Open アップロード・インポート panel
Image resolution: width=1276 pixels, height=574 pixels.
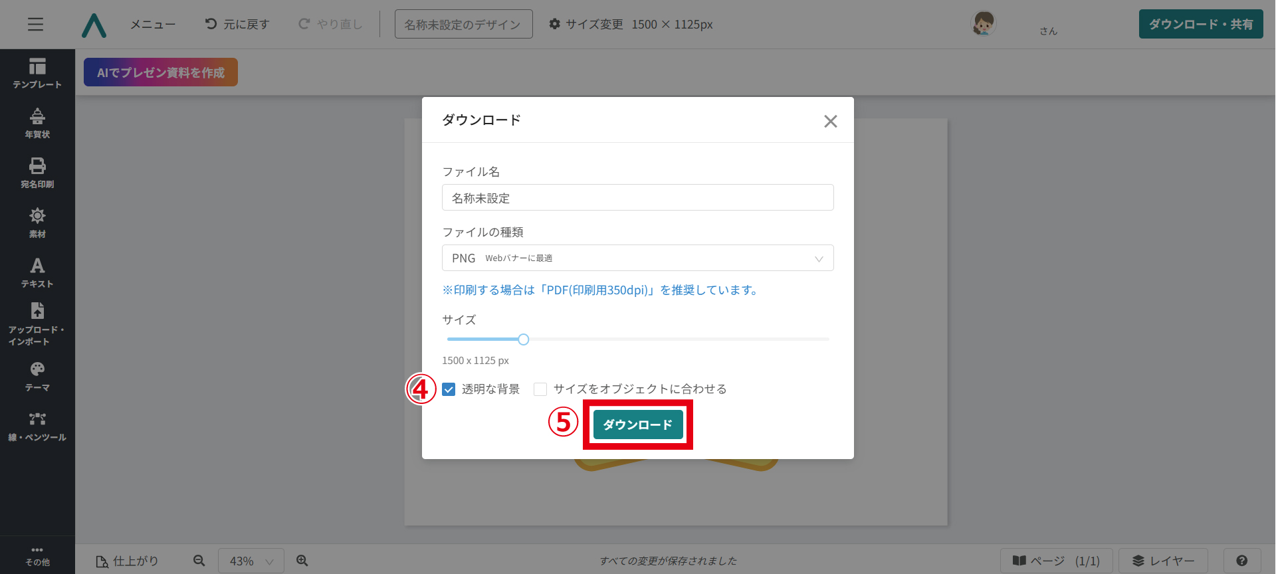pos(37,324)
